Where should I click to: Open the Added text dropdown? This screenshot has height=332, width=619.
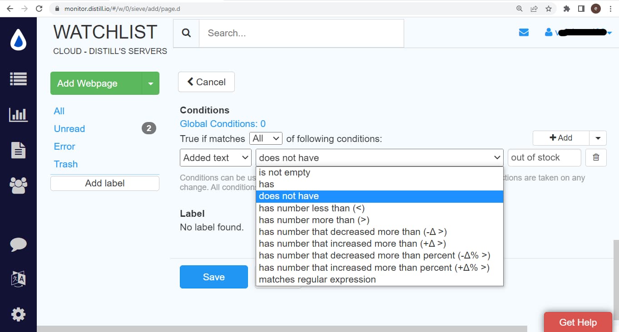click(x=216, y=157)
